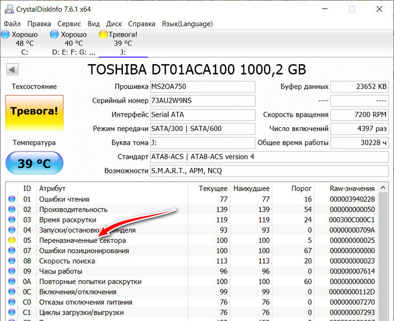Open the Диск menu
Viewport: 394px width, 321px height.
point(114,24)
